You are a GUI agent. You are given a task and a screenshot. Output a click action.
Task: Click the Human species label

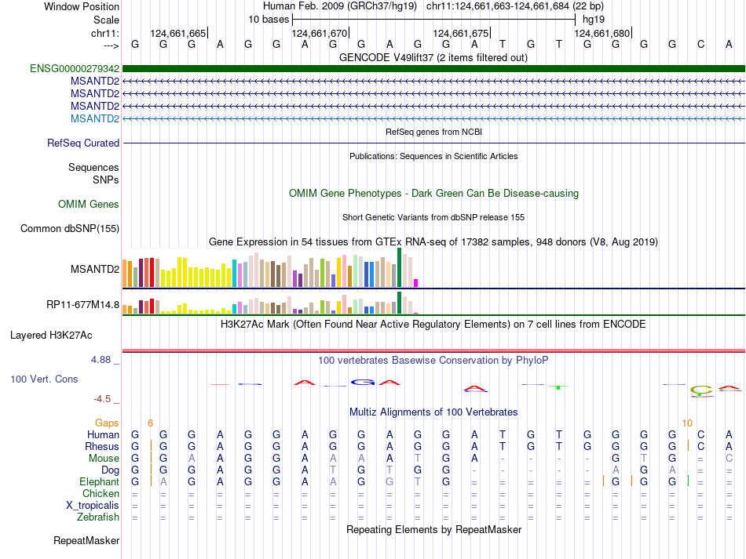pos(103,434)
